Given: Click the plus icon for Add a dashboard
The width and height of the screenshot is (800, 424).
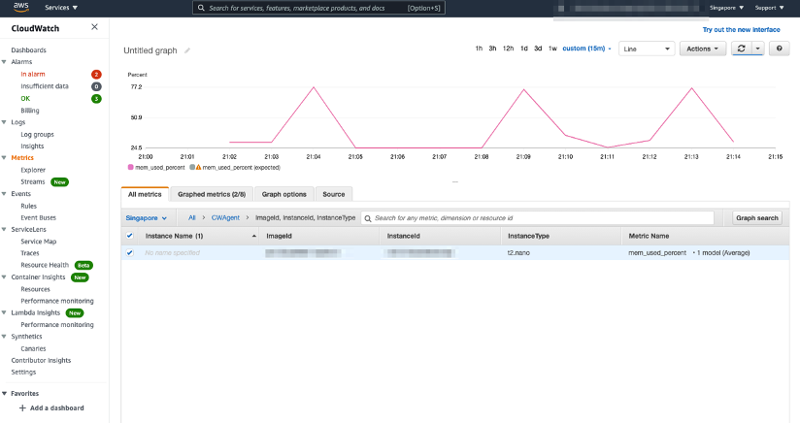Looking at the screenshot, I should click(x=22, y=408).
